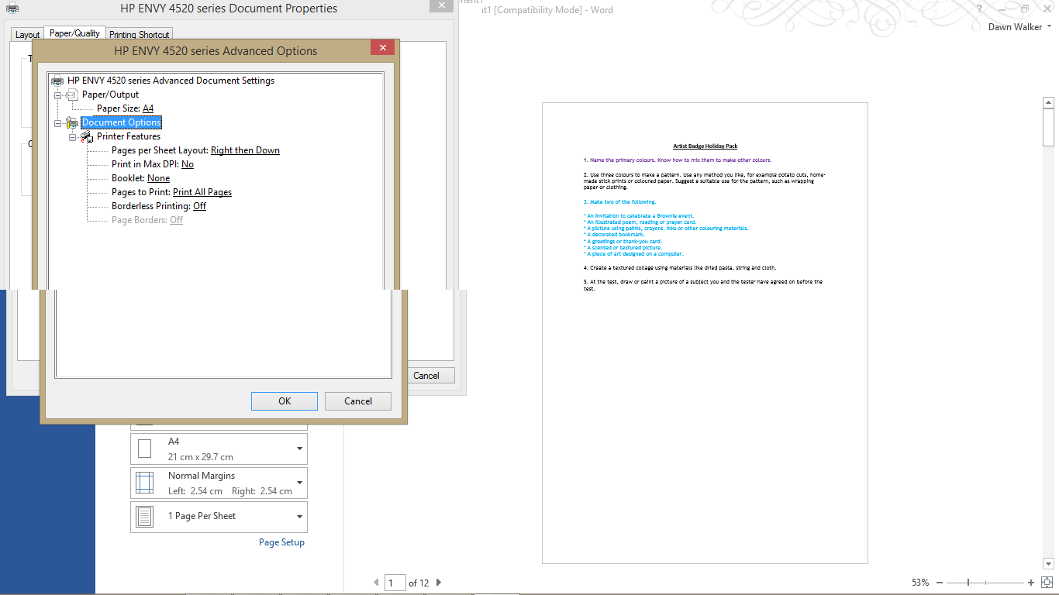Change Pages per Sheet Layout value Right then Down
This screenshot has width=1059, height=595.
(x=245, y=150)
